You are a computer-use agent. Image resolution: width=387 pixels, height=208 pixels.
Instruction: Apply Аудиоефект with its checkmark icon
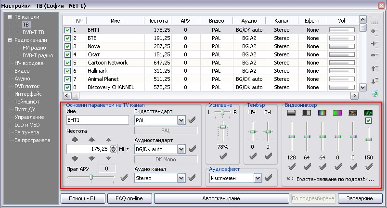click(x=268, y=178)
